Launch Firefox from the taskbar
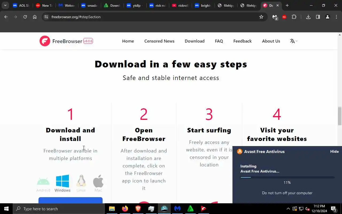Viewport: 342px width, 214px height. (x=125, y=209)
